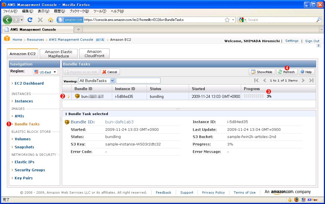Click the bun-dafe1ab3 Bundle ID link
The height and width of the screenshot is (204, 325).
[x=119, y=122]
